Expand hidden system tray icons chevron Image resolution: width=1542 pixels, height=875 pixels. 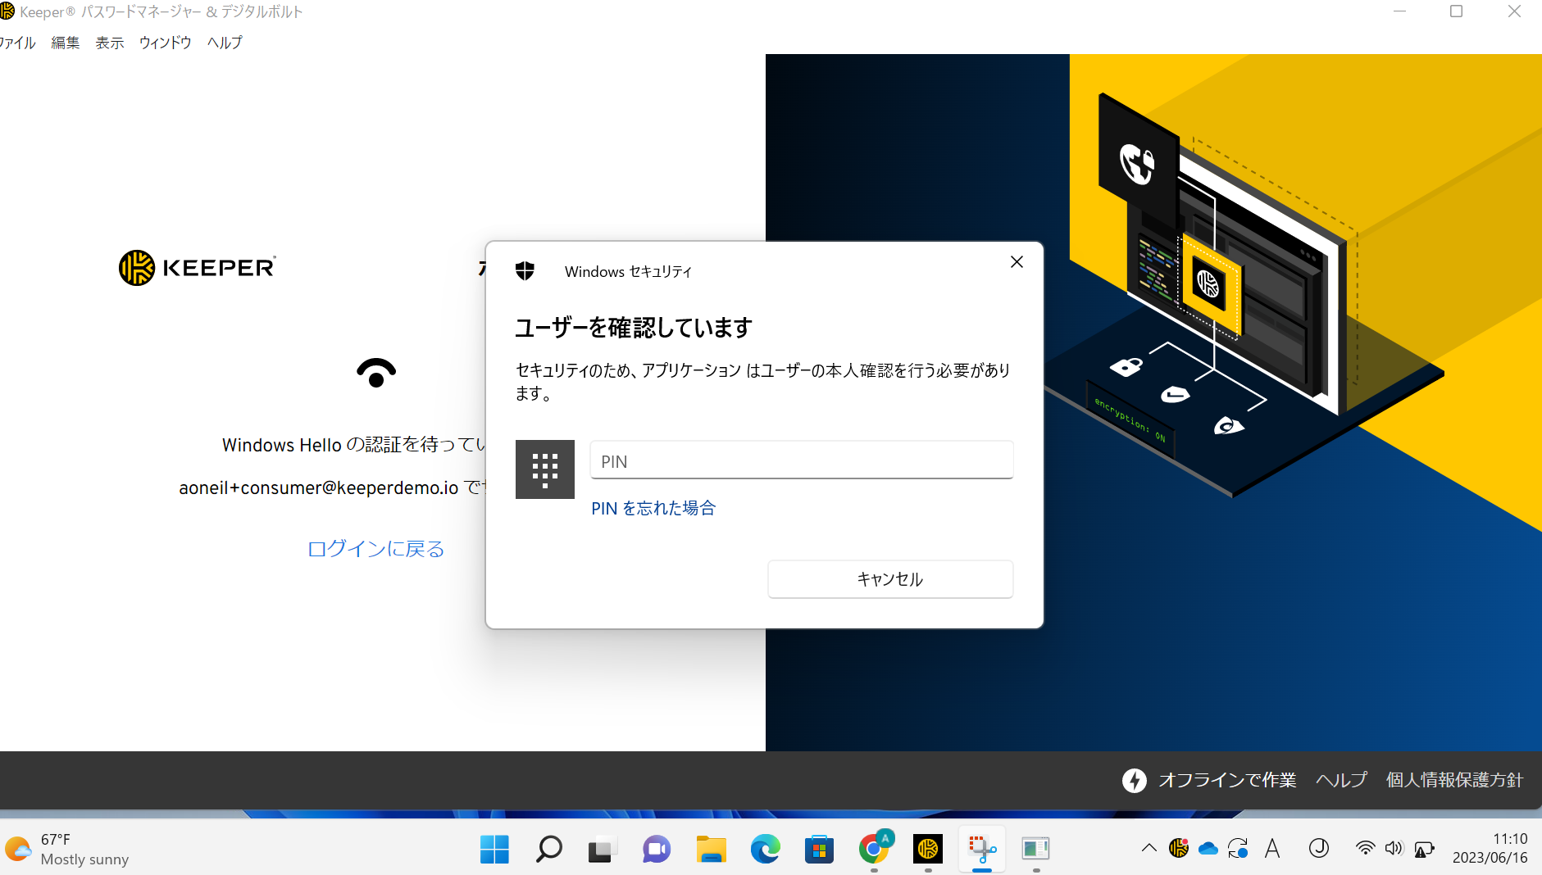click(1149, 849)
